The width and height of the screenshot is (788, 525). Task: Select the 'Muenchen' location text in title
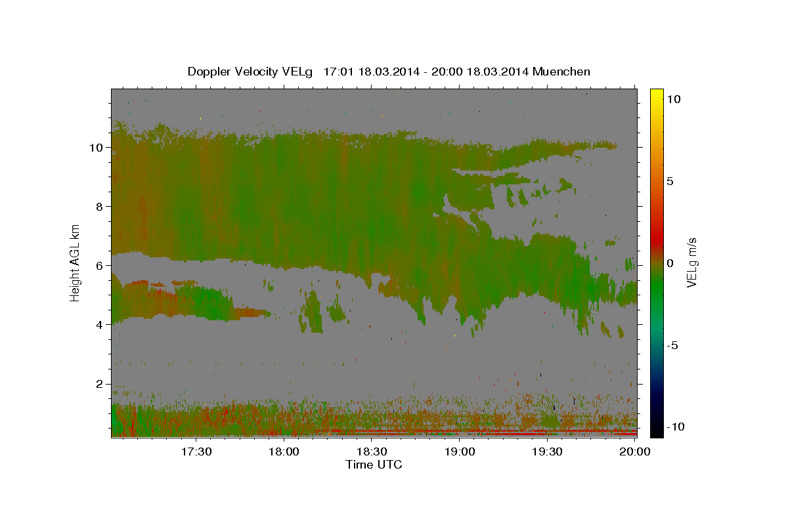pyautogui.click(x=561, y=72)
